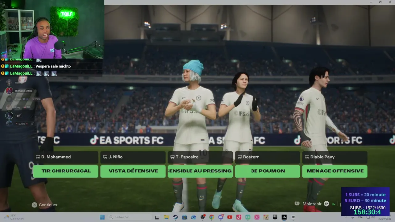Open Discord from the taskbar
This screenshot has width=395, height=222.
tap(221, 217)
